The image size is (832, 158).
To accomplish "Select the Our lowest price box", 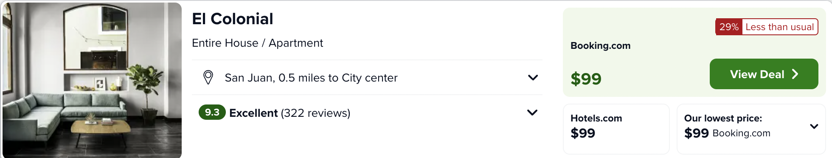I will point(751,129).
